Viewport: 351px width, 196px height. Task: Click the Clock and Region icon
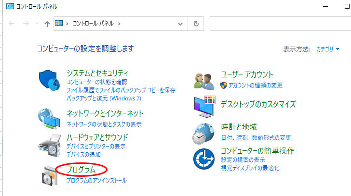[203, 133]
